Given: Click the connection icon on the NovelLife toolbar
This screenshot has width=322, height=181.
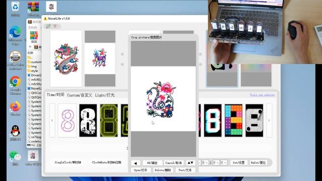Looking at the screenshot, I should point(48,26).
